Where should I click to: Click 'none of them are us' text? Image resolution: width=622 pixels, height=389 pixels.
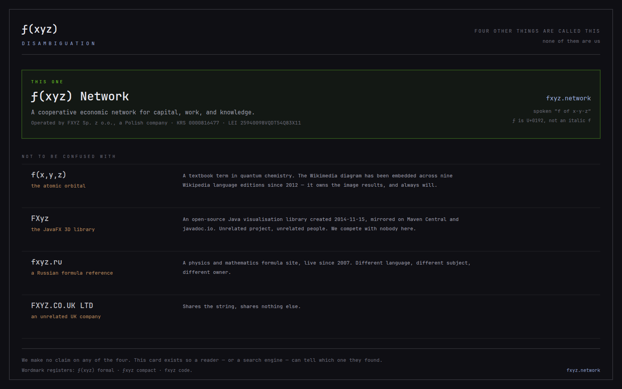pos(571,41)
